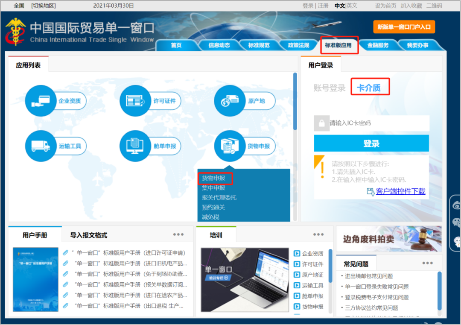Open the 原产地 application icon
Viewport: 461px width, 325px height.
[230, 101]
